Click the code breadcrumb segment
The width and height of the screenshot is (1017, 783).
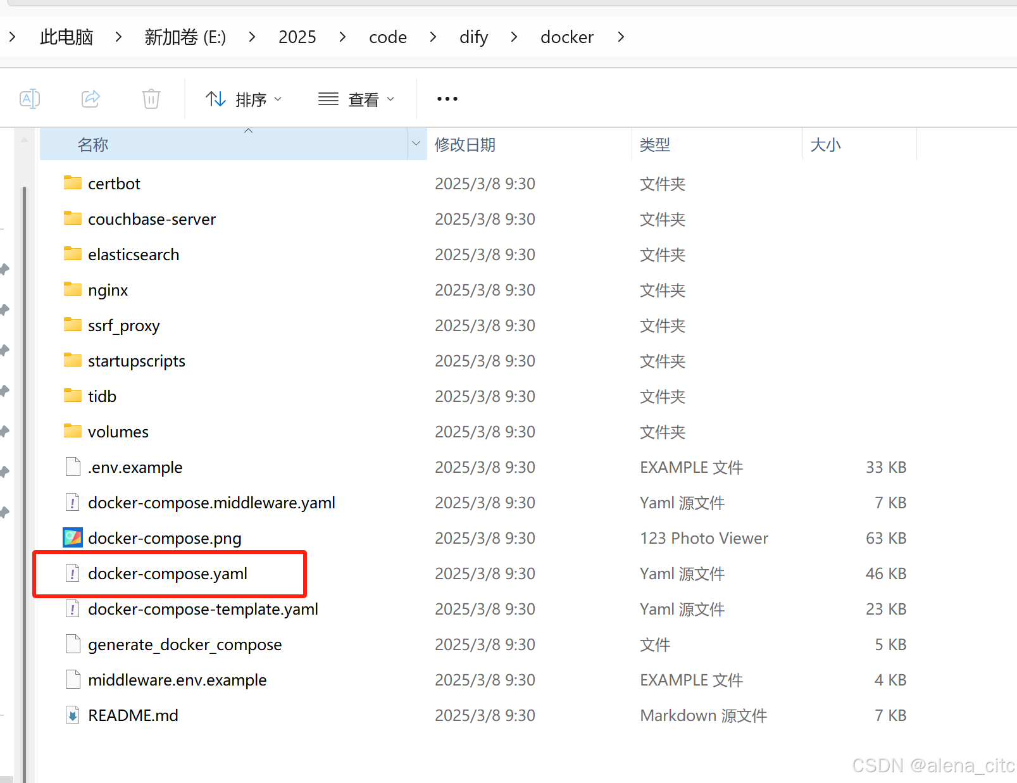point(388,37)
